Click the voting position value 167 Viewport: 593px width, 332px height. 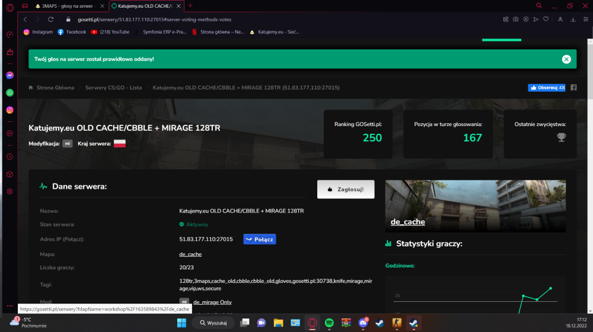[473, 138]
